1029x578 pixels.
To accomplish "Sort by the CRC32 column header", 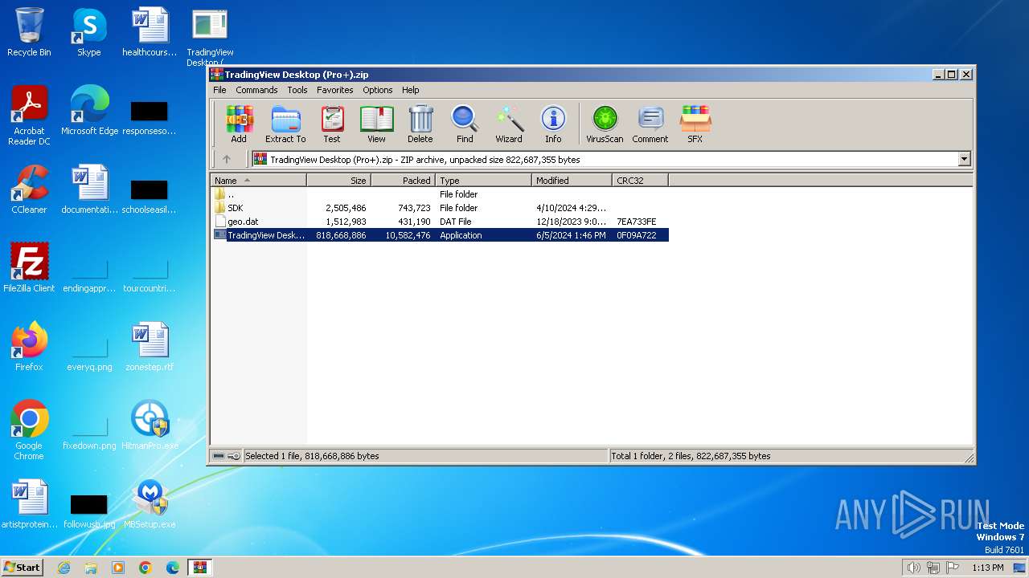I will [640, 181].
